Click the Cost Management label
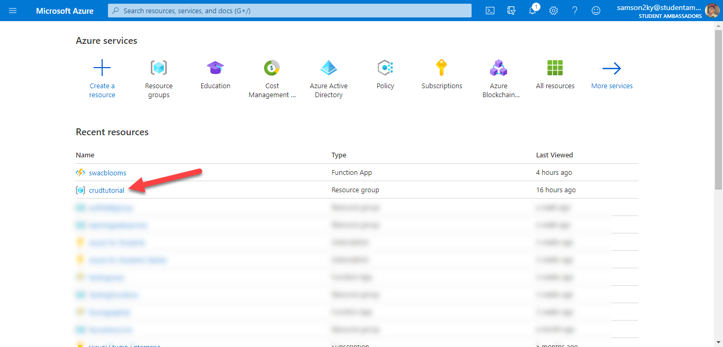Viewport: 723px width, 347px height. point(272,90)
